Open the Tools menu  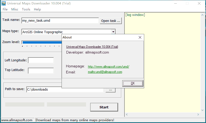pos(26,9)
